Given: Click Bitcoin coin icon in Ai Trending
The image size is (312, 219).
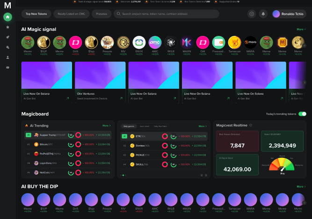Looking at the screenshot, I should pyautogui.click(x=36, y=144).
